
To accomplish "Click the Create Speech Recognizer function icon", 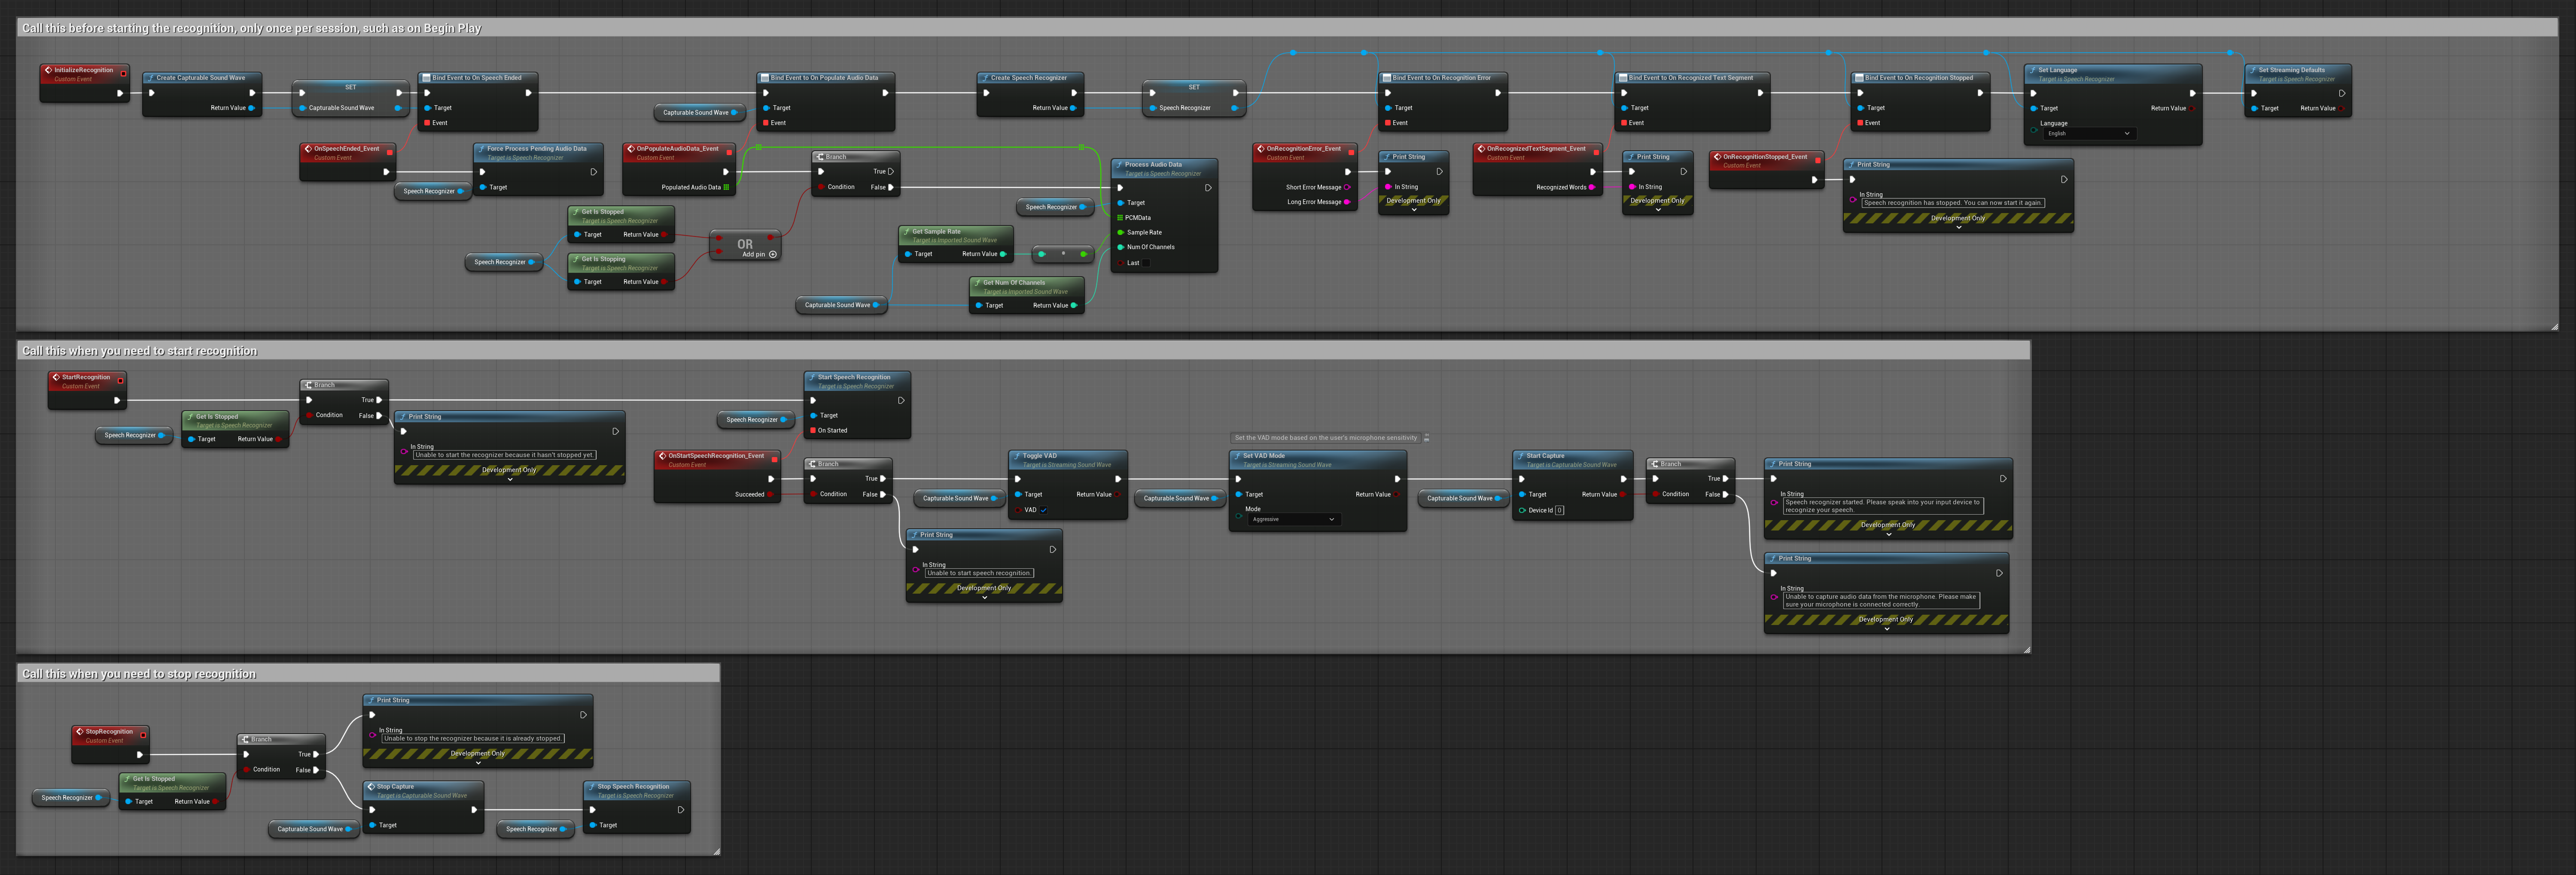I will 985,78.
